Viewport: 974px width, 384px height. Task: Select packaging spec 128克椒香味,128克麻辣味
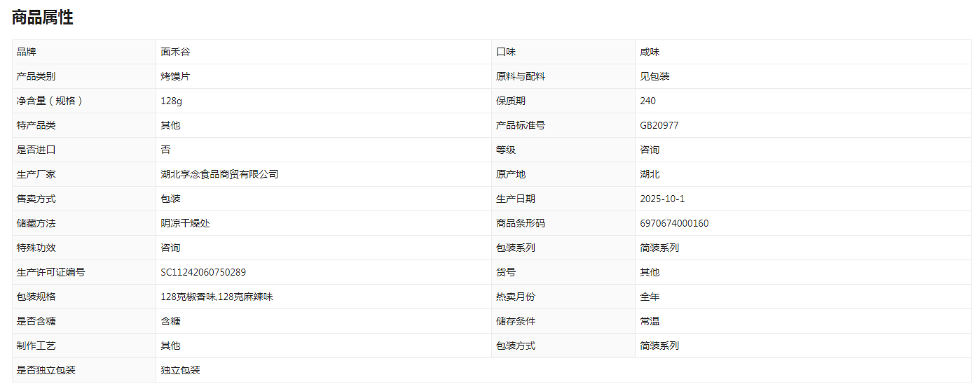(217, 297)
